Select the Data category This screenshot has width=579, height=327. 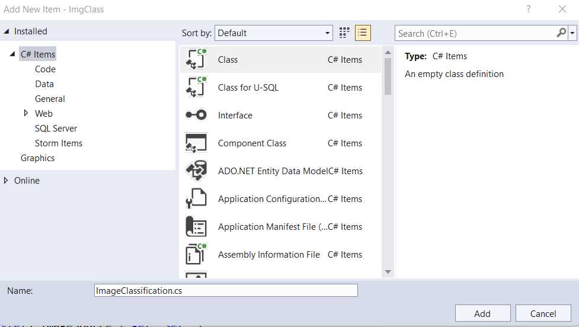pos(44,84)
